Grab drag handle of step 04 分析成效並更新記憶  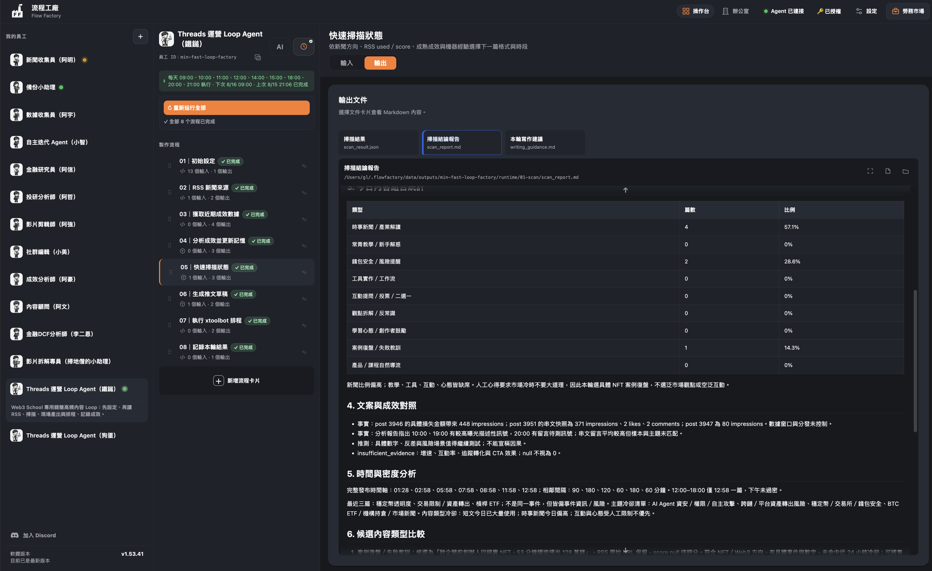click(x=170, y=245)
